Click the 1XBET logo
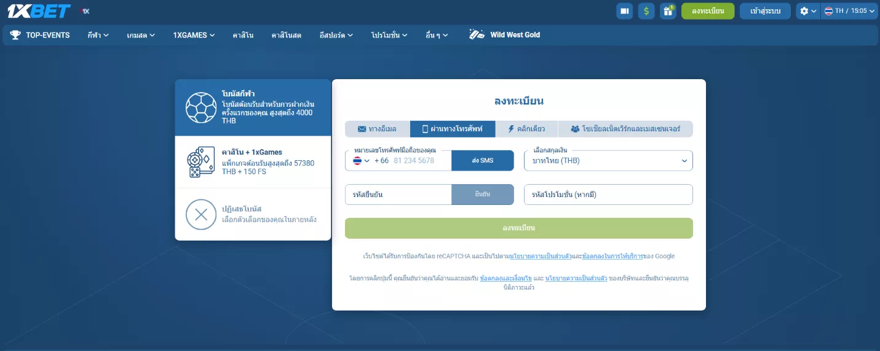 [39, 11]
